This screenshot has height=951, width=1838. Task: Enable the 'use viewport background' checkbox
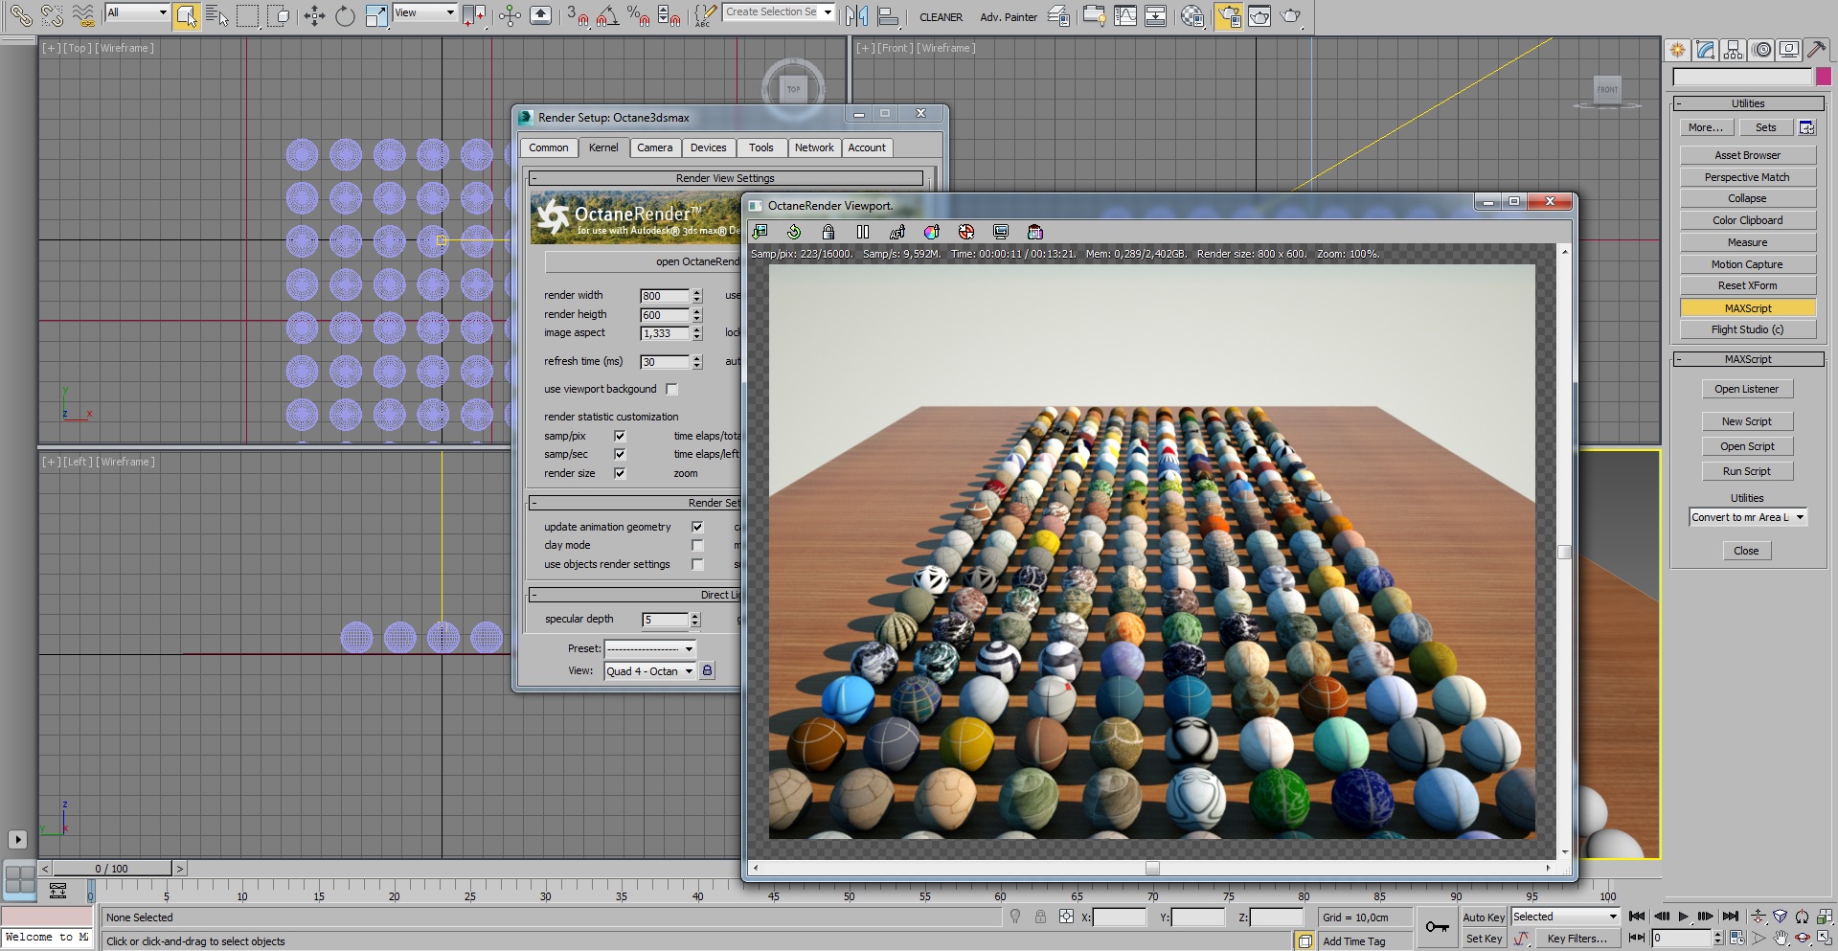click(x=671, y=389)
